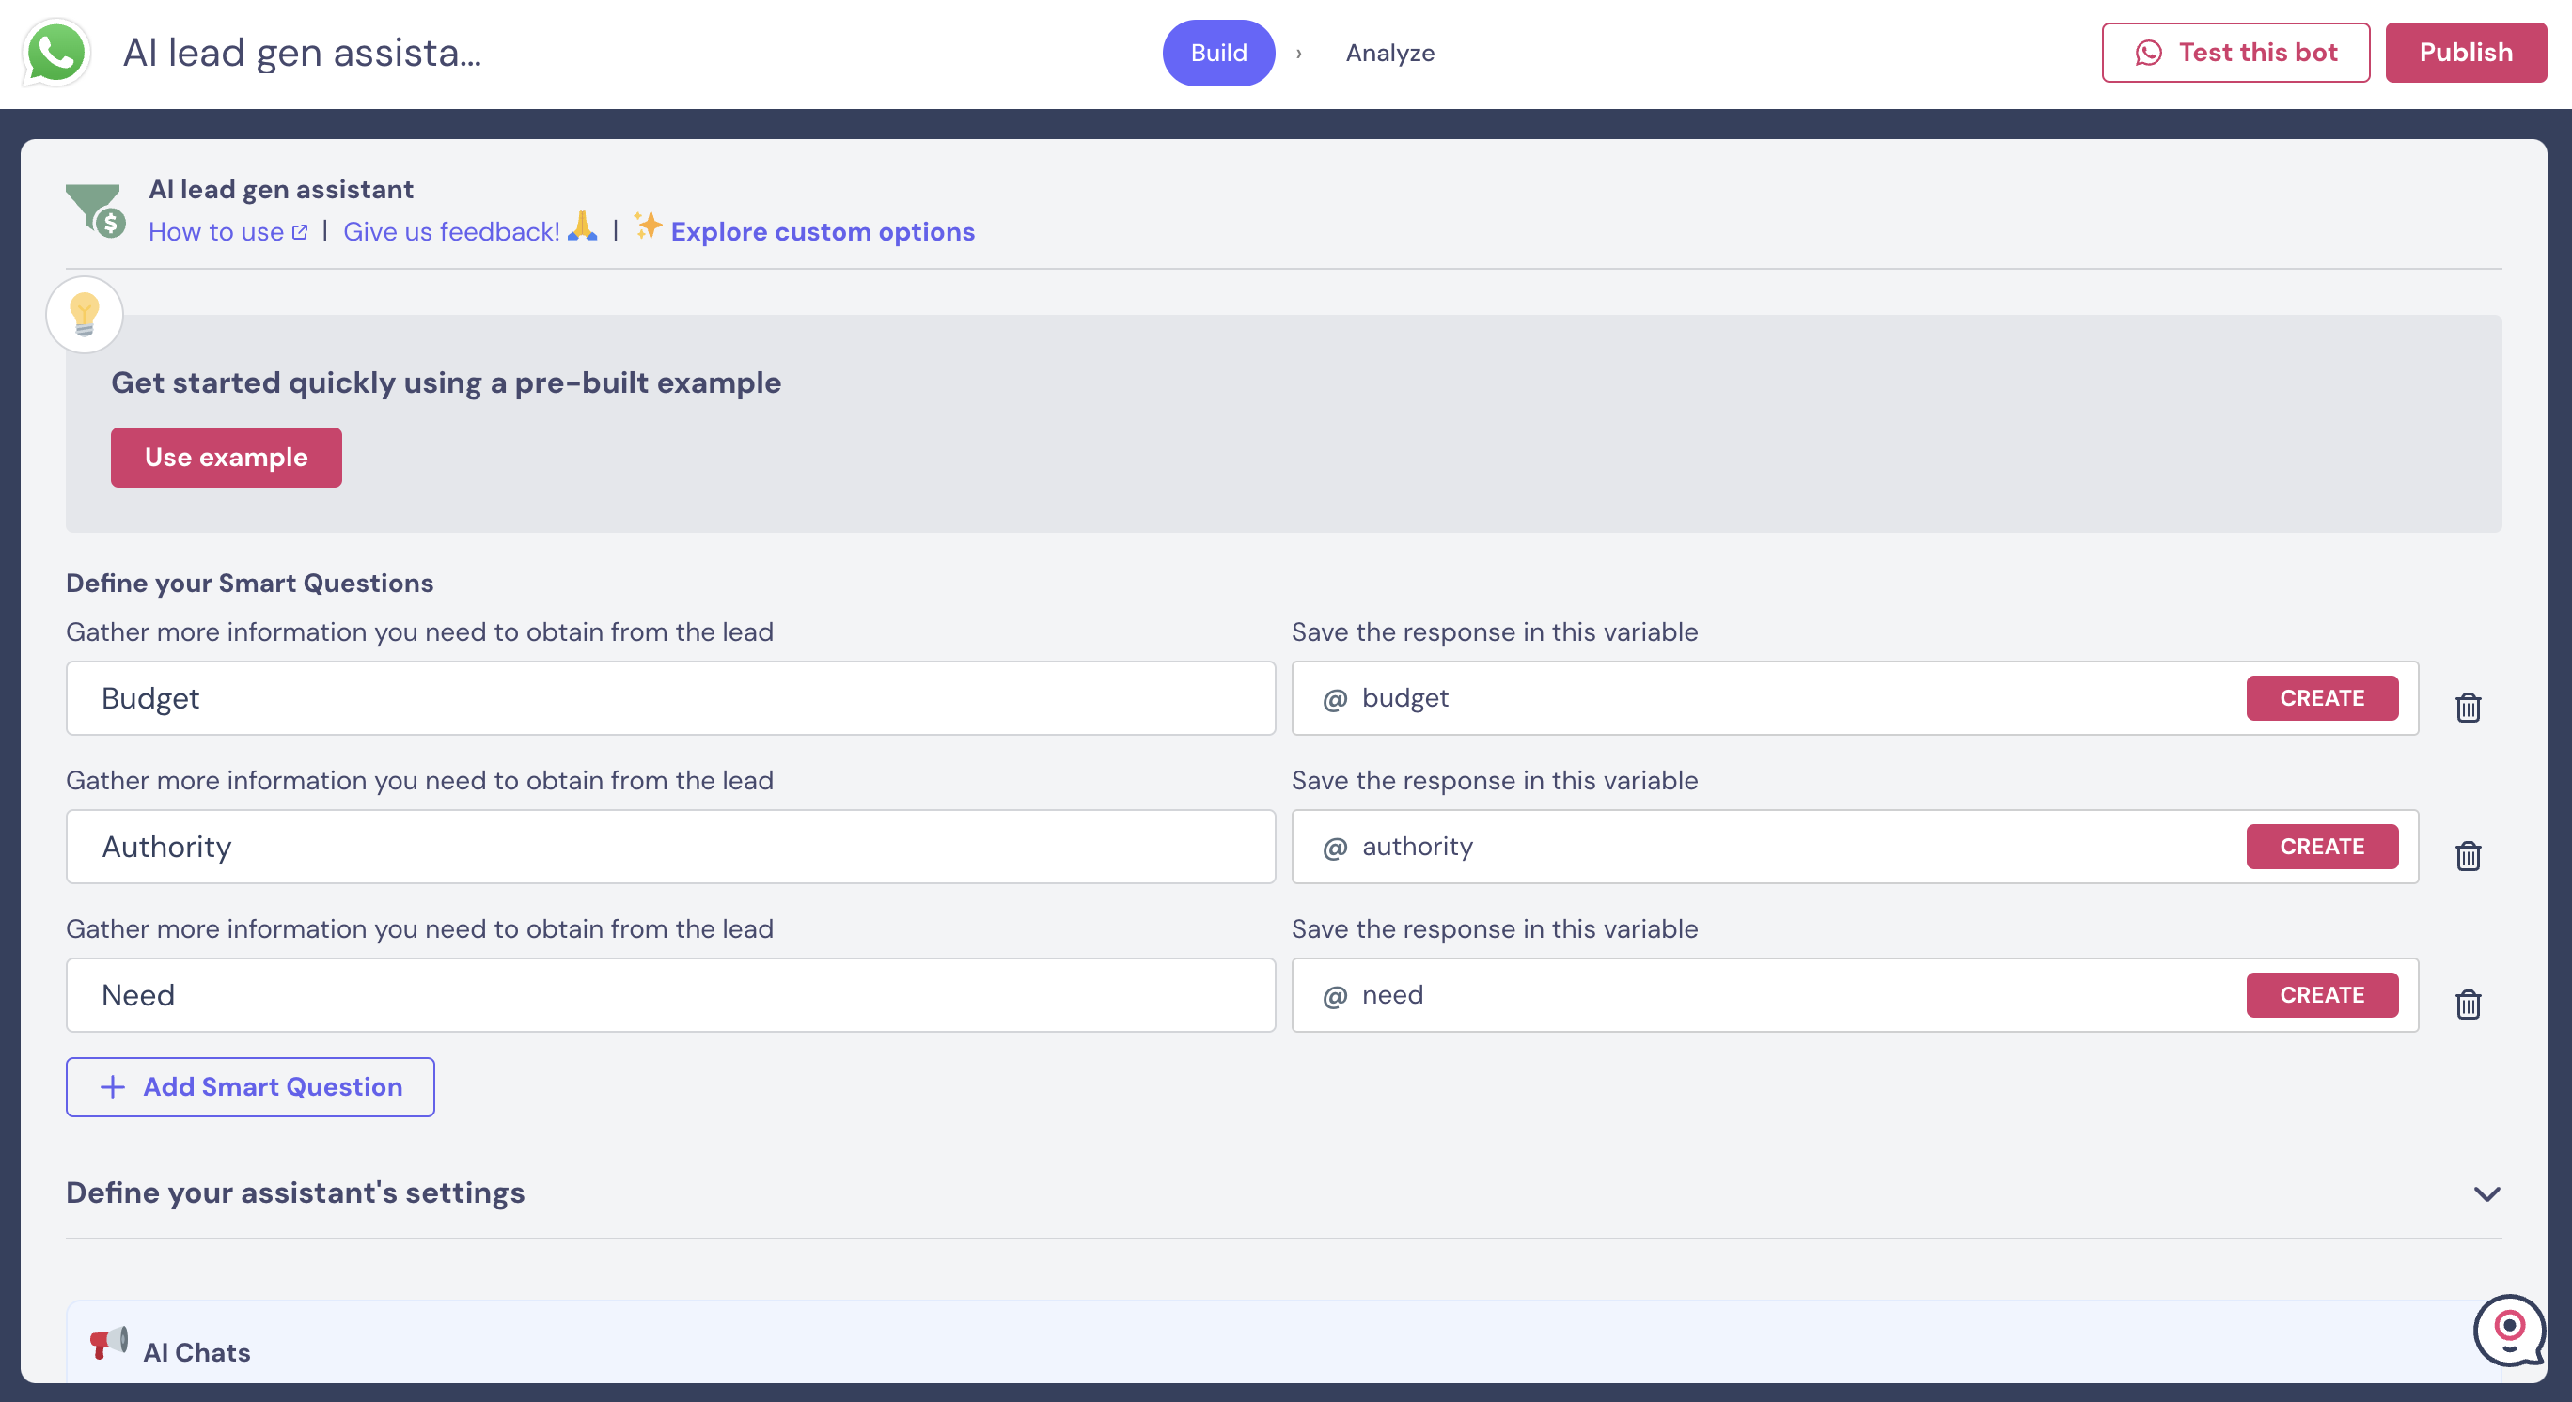Click the Use example button

click(227, 457)
